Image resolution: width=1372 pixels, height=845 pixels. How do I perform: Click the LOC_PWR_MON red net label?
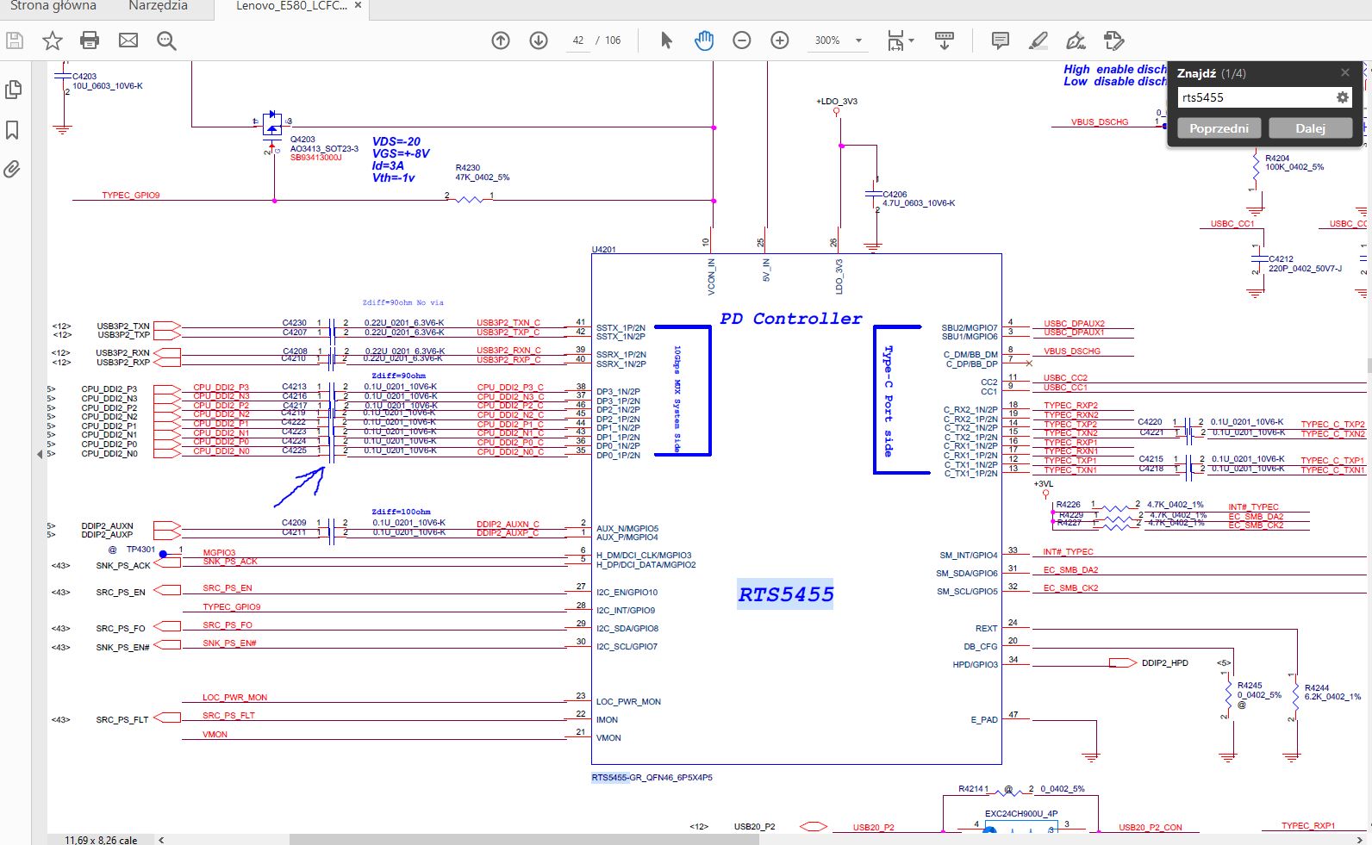click(x=234, y=698)
